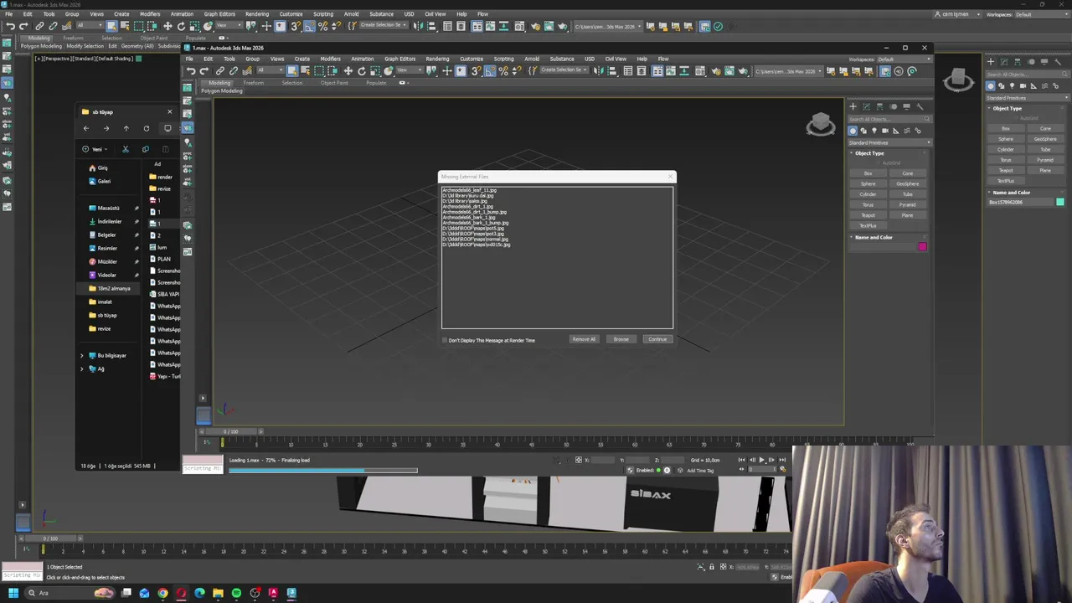Click GeoSphere button in front window panel

click(x=907, y=183)
